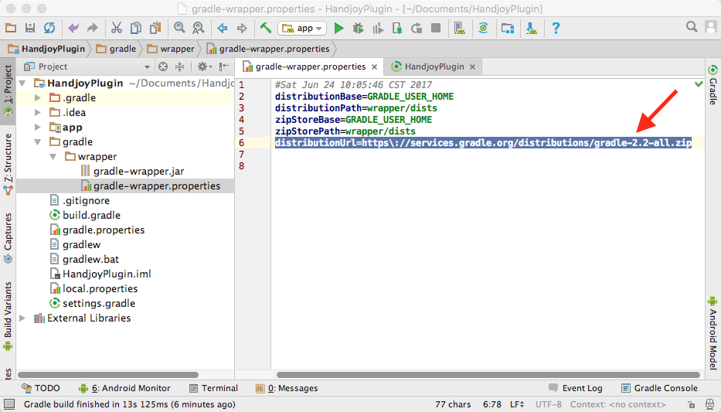Image resolution: width=721 pixels, height=412 pixels.
Task: Click the Stop square icon in toolbar
Action: (436, 29)
